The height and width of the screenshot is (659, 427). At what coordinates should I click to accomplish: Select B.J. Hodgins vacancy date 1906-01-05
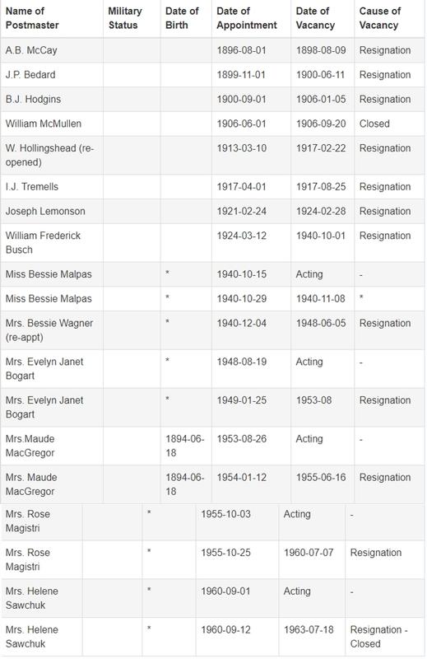(321, 99)
